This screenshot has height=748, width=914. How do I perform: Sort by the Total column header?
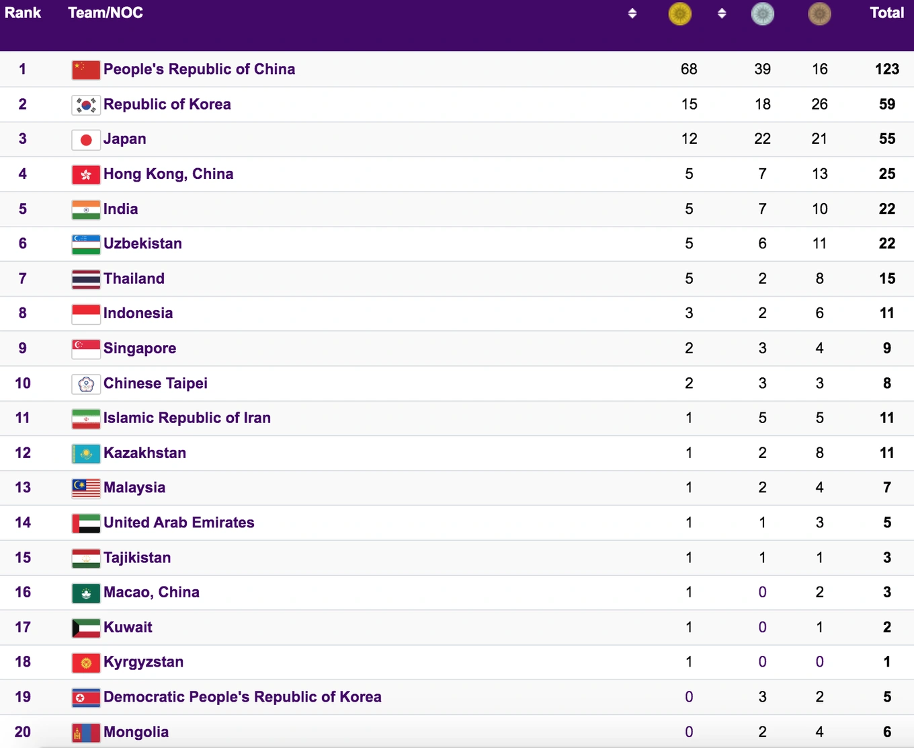point(886,13)
